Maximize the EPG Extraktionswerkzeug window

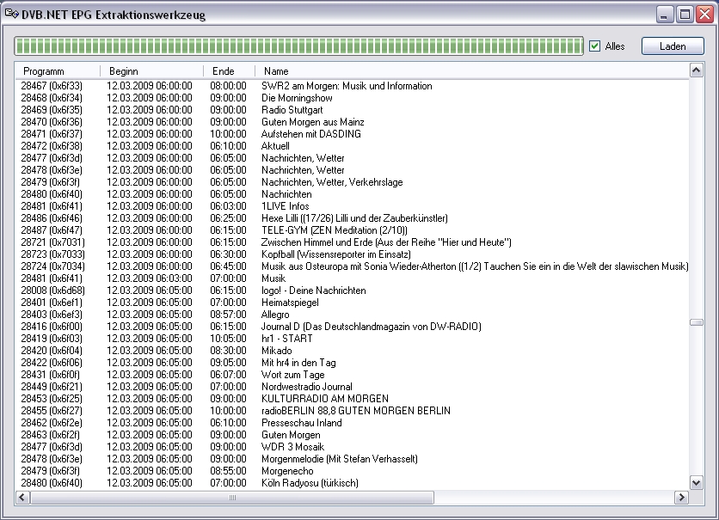click(x=685, y=15)
